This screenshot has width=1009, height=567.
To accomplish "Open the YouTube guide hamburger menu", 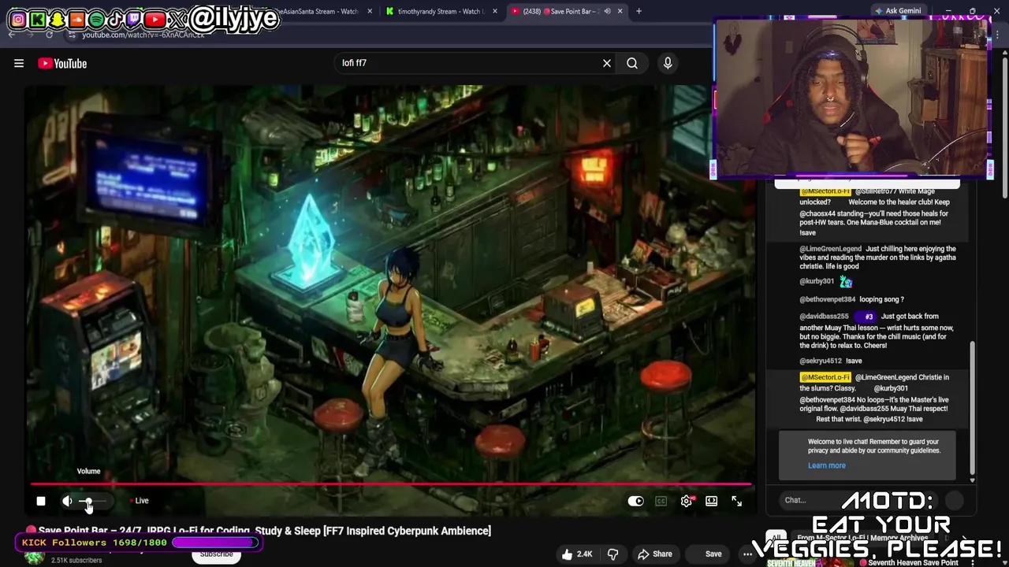I will coord(19,63).
